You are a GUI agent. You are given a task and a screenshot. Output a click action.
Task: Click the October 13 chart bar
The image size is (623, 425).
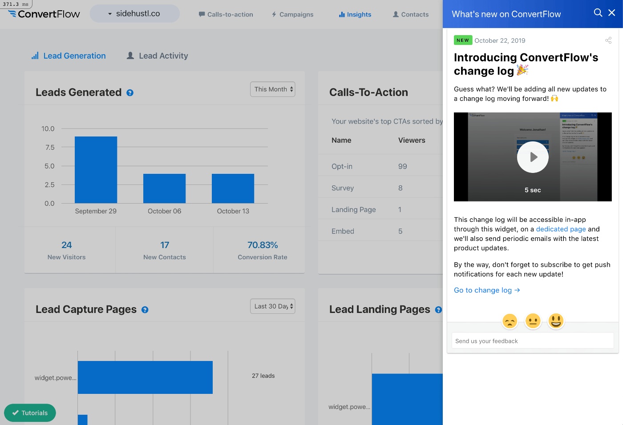coord(233,188)
